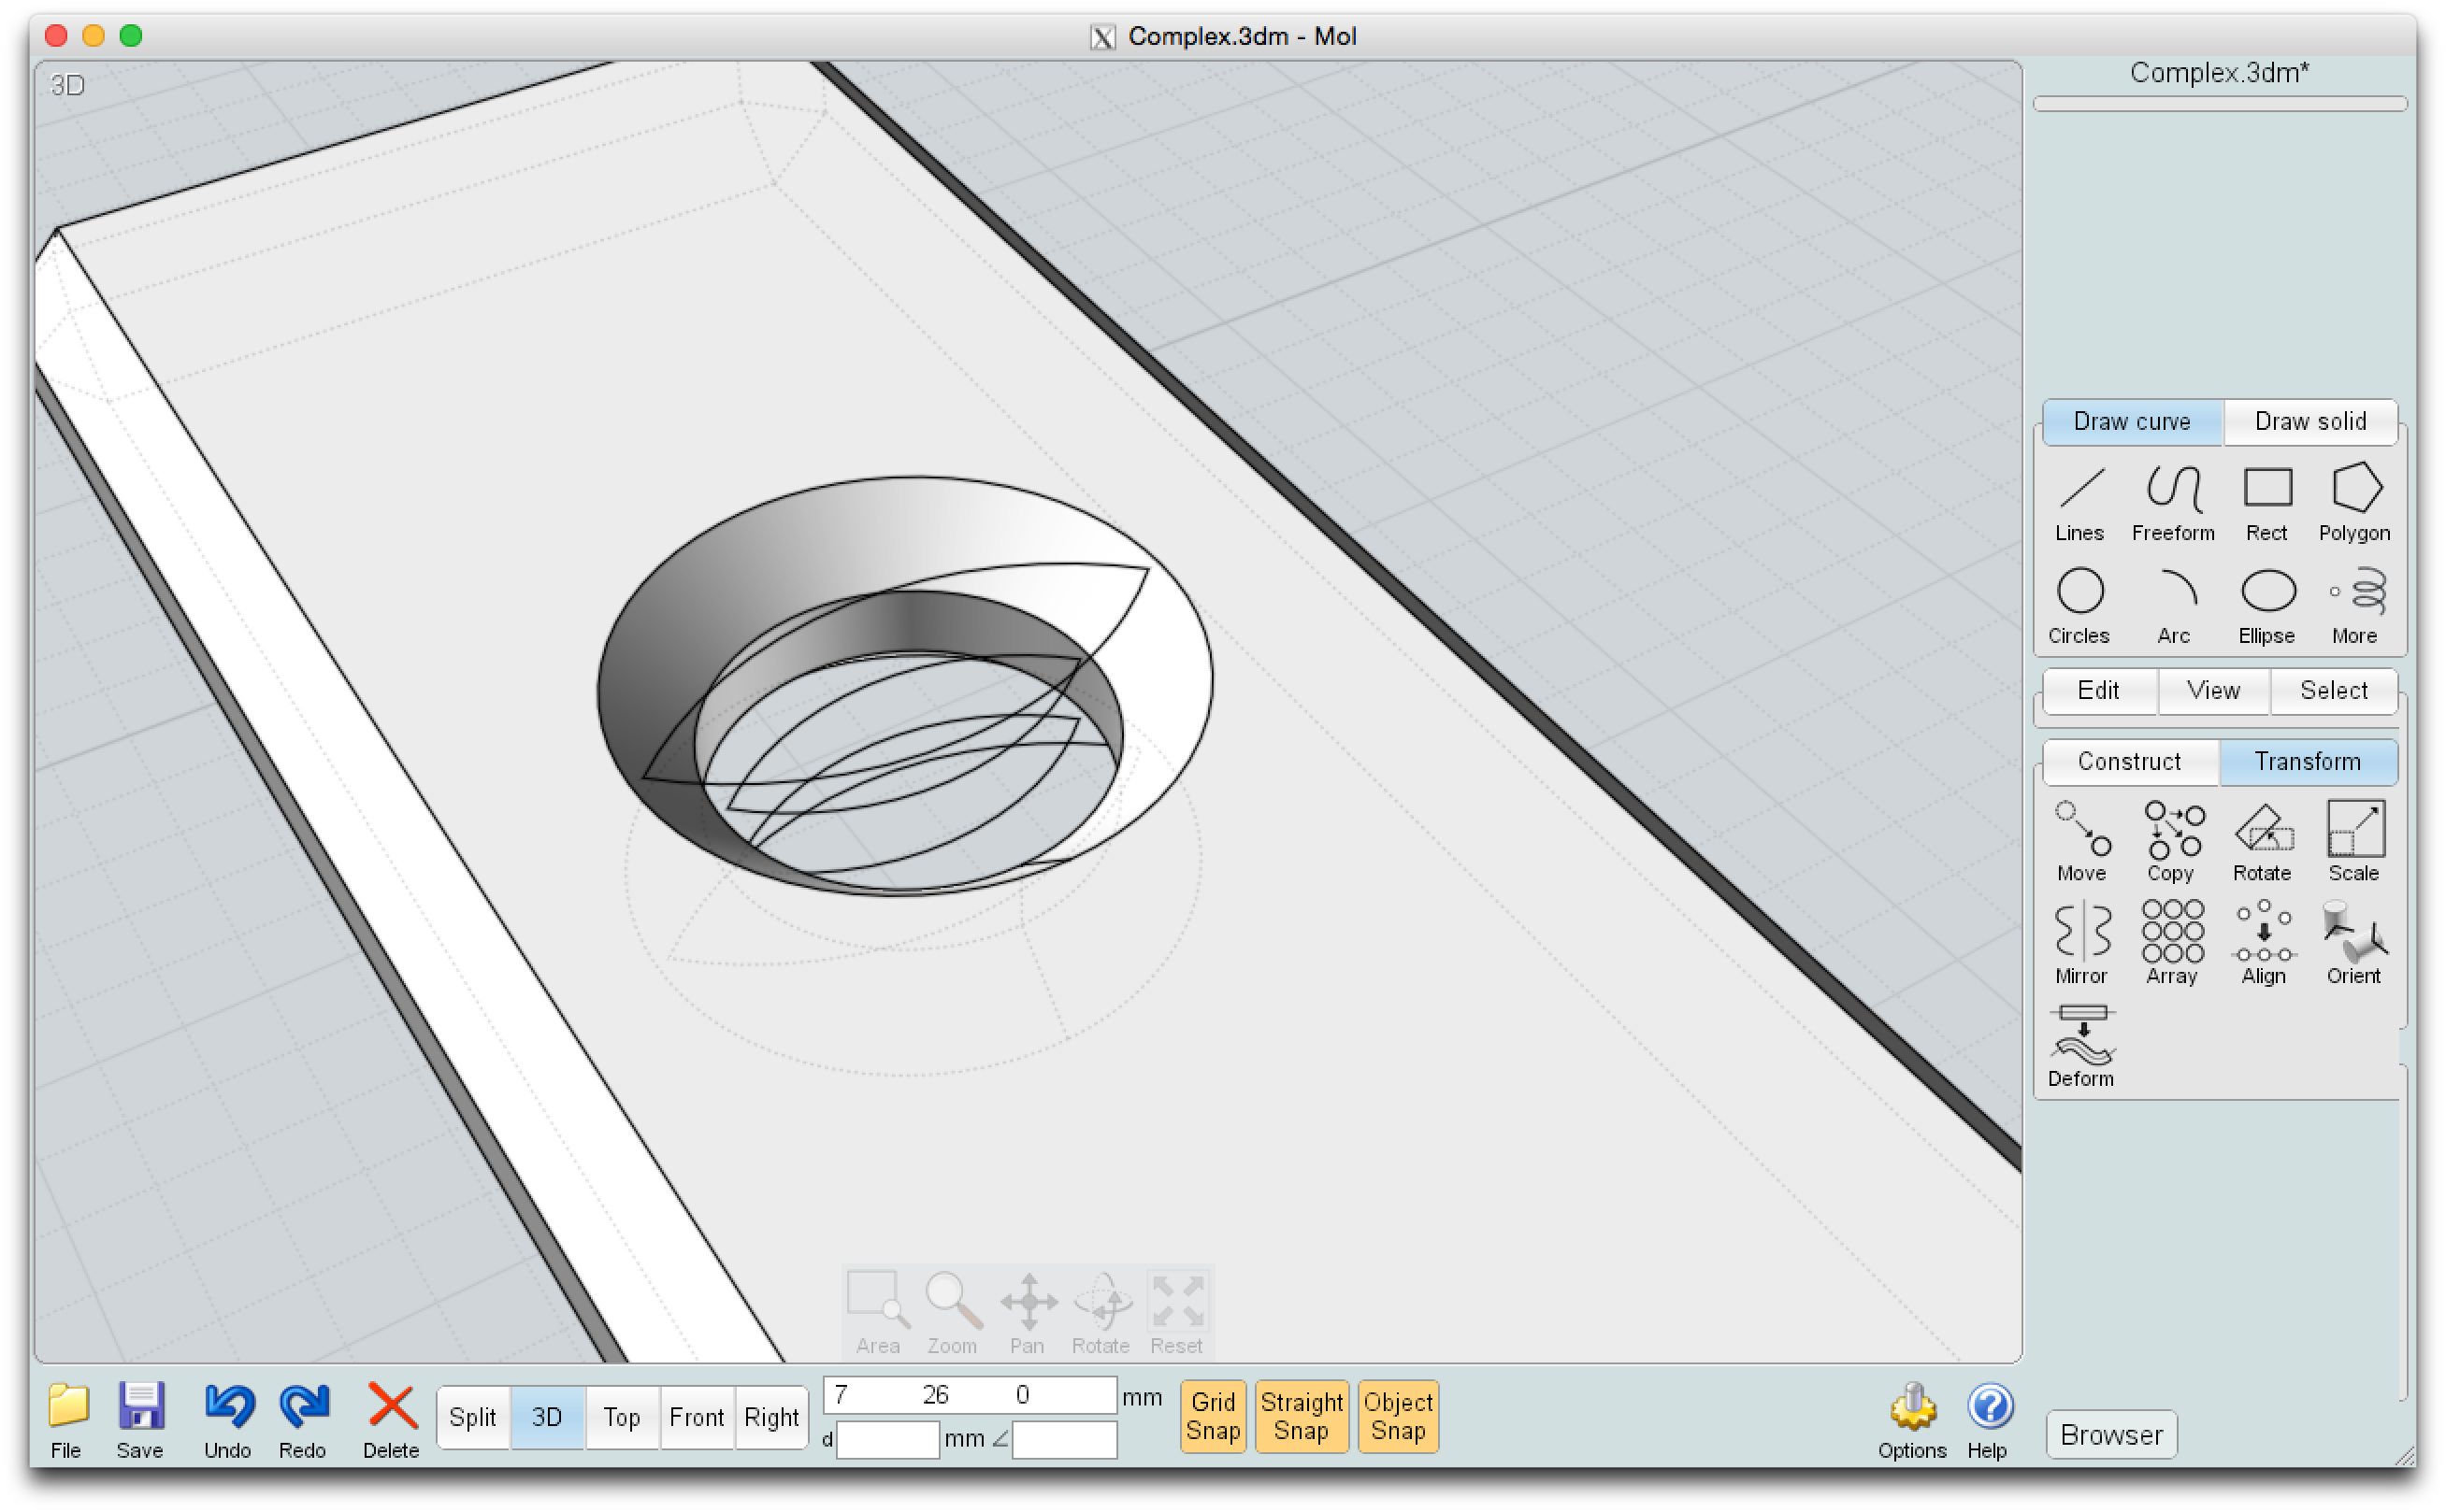Toggle Straight Snap off
The height and width of the screenshot is (1512, 2446).
(1302, 1416)
